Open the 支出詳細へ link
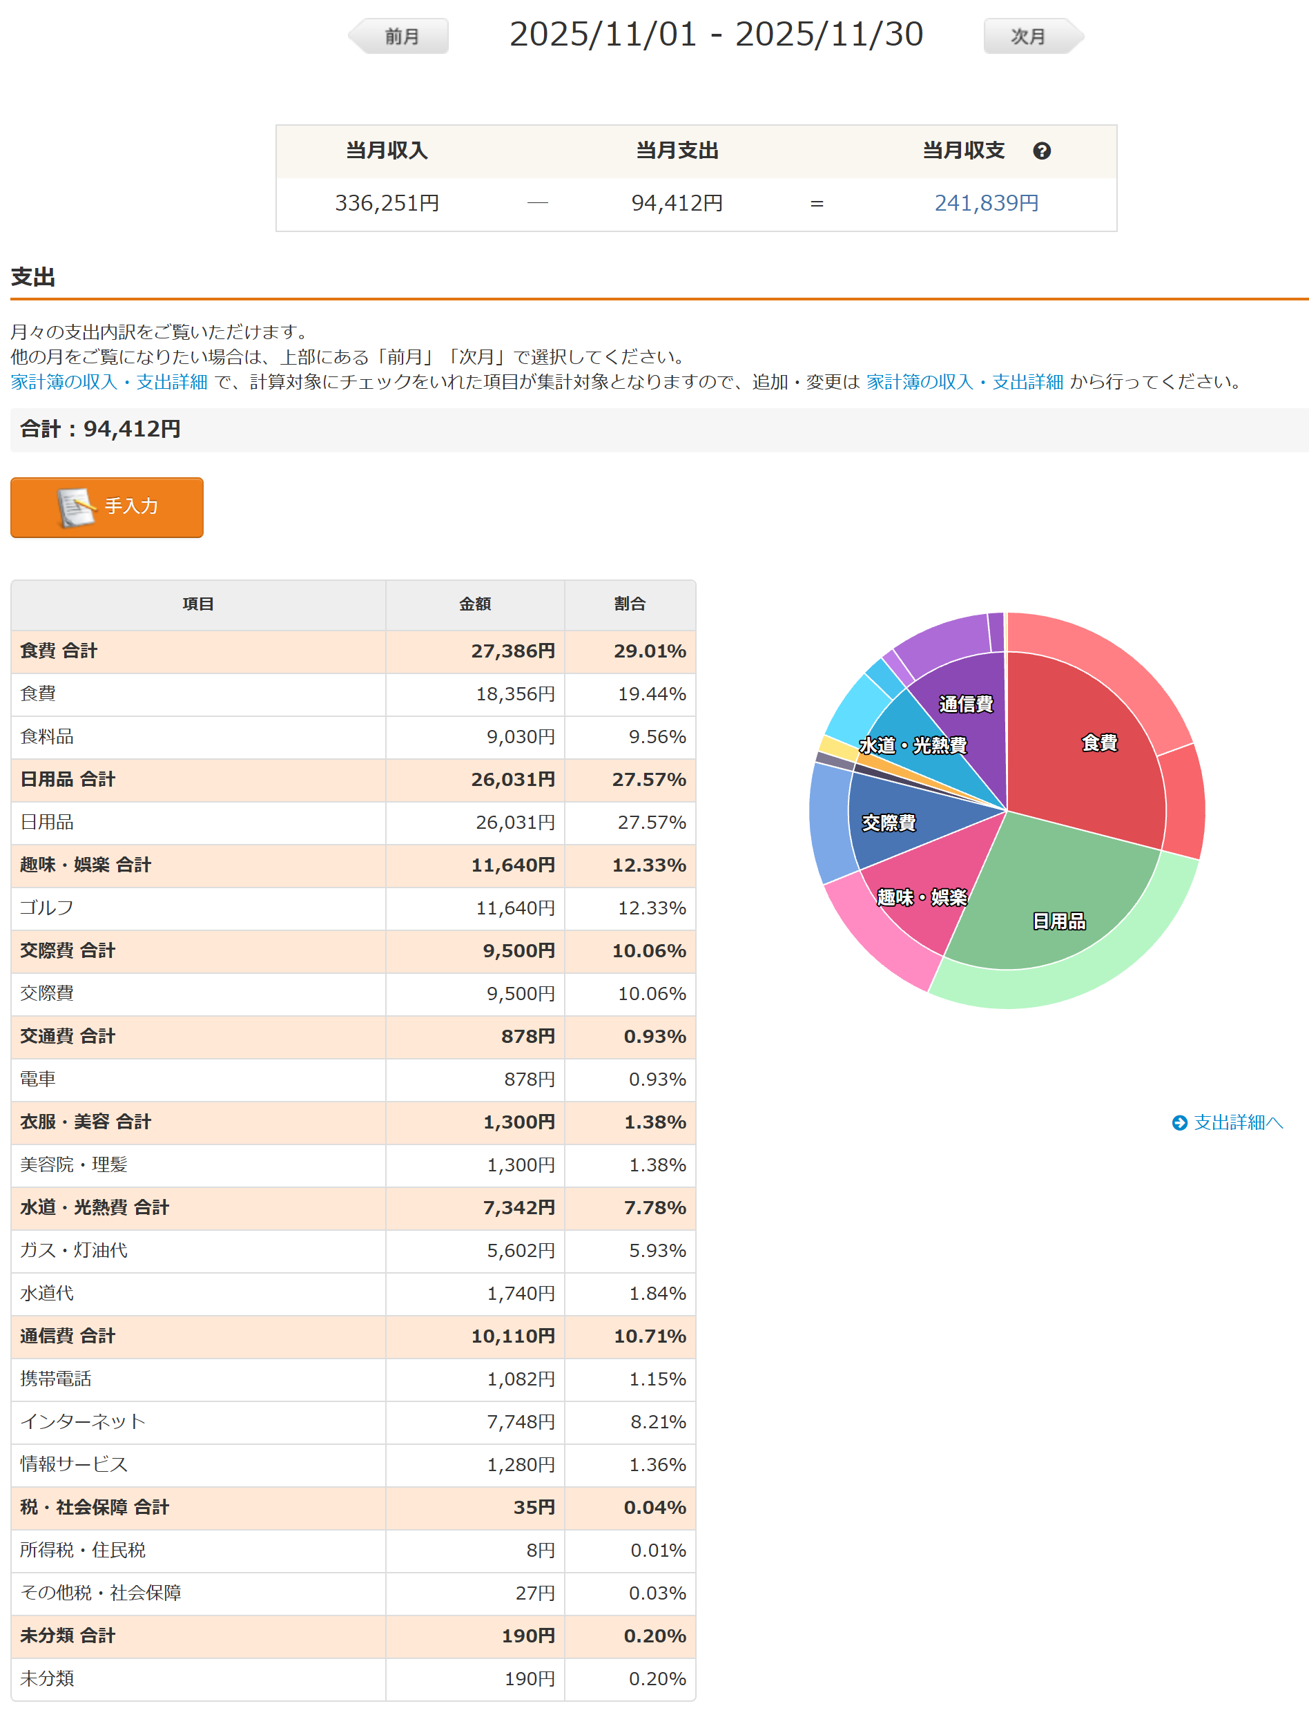The image size is (1309, 1717). (x=1237, y=1122)
